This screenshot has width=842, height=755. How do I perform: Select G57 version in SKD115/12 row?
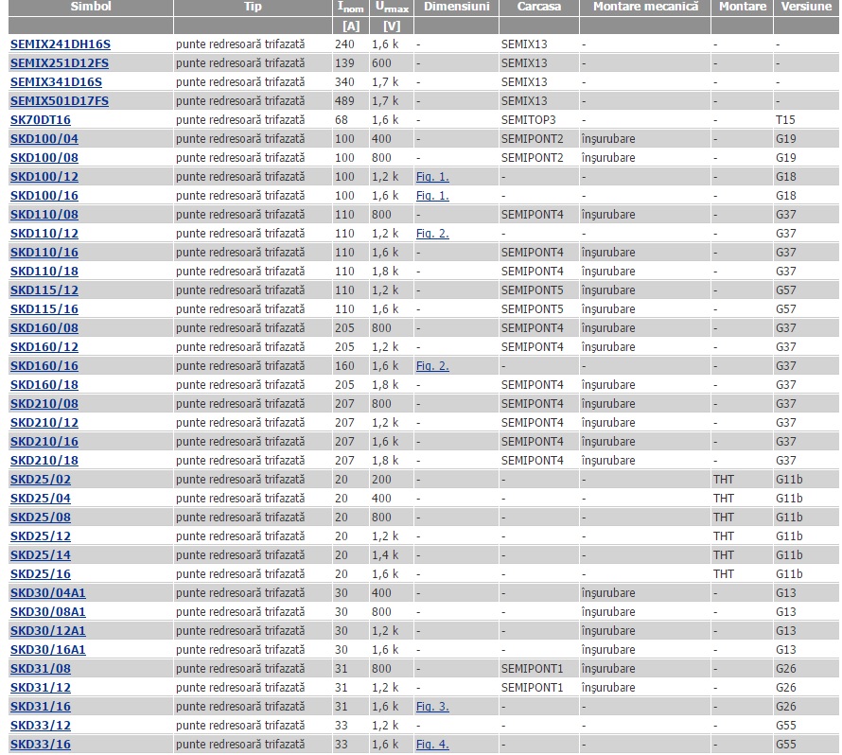point(785,290)
